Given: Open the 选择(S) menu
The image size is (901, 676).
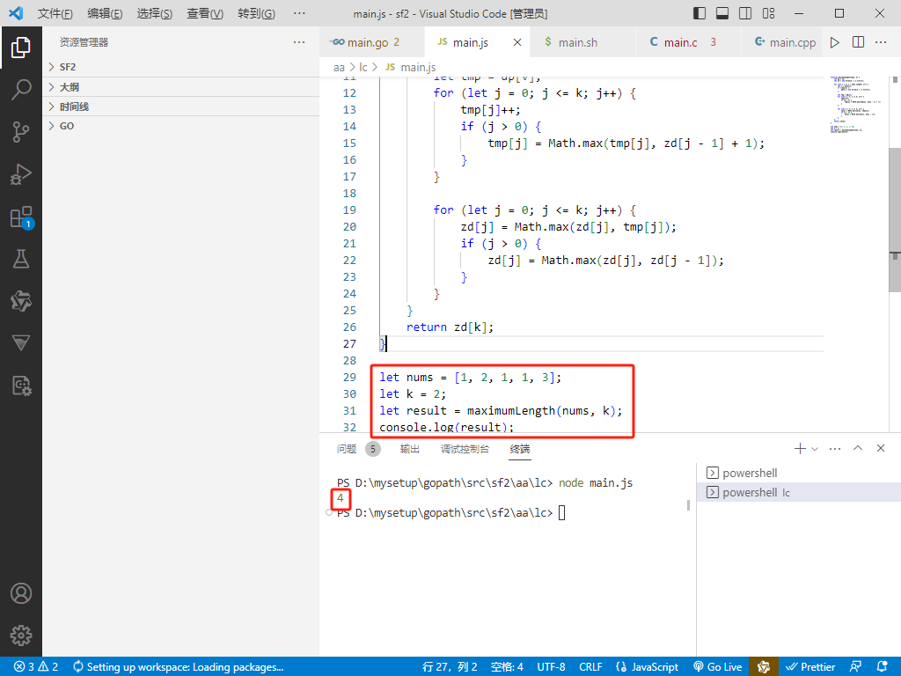Looking at the screenshot, I should pyautogui.click(x=155, y=13).
